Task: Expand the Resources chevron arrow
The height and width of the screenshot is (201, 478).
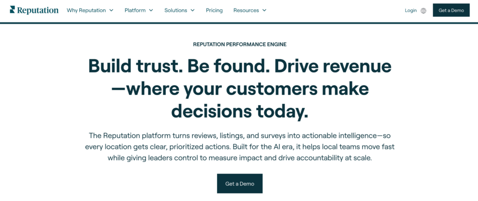Action: pyautogui.click(x=264, y=10)
